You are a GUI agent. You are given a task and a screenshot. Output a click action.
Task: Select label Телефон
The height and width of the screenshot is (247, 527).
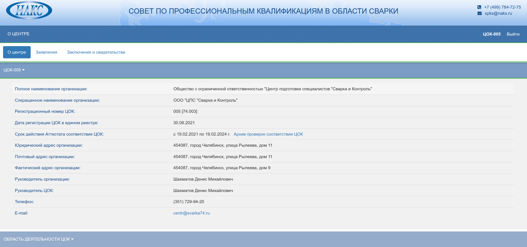[x=24, y=202]
